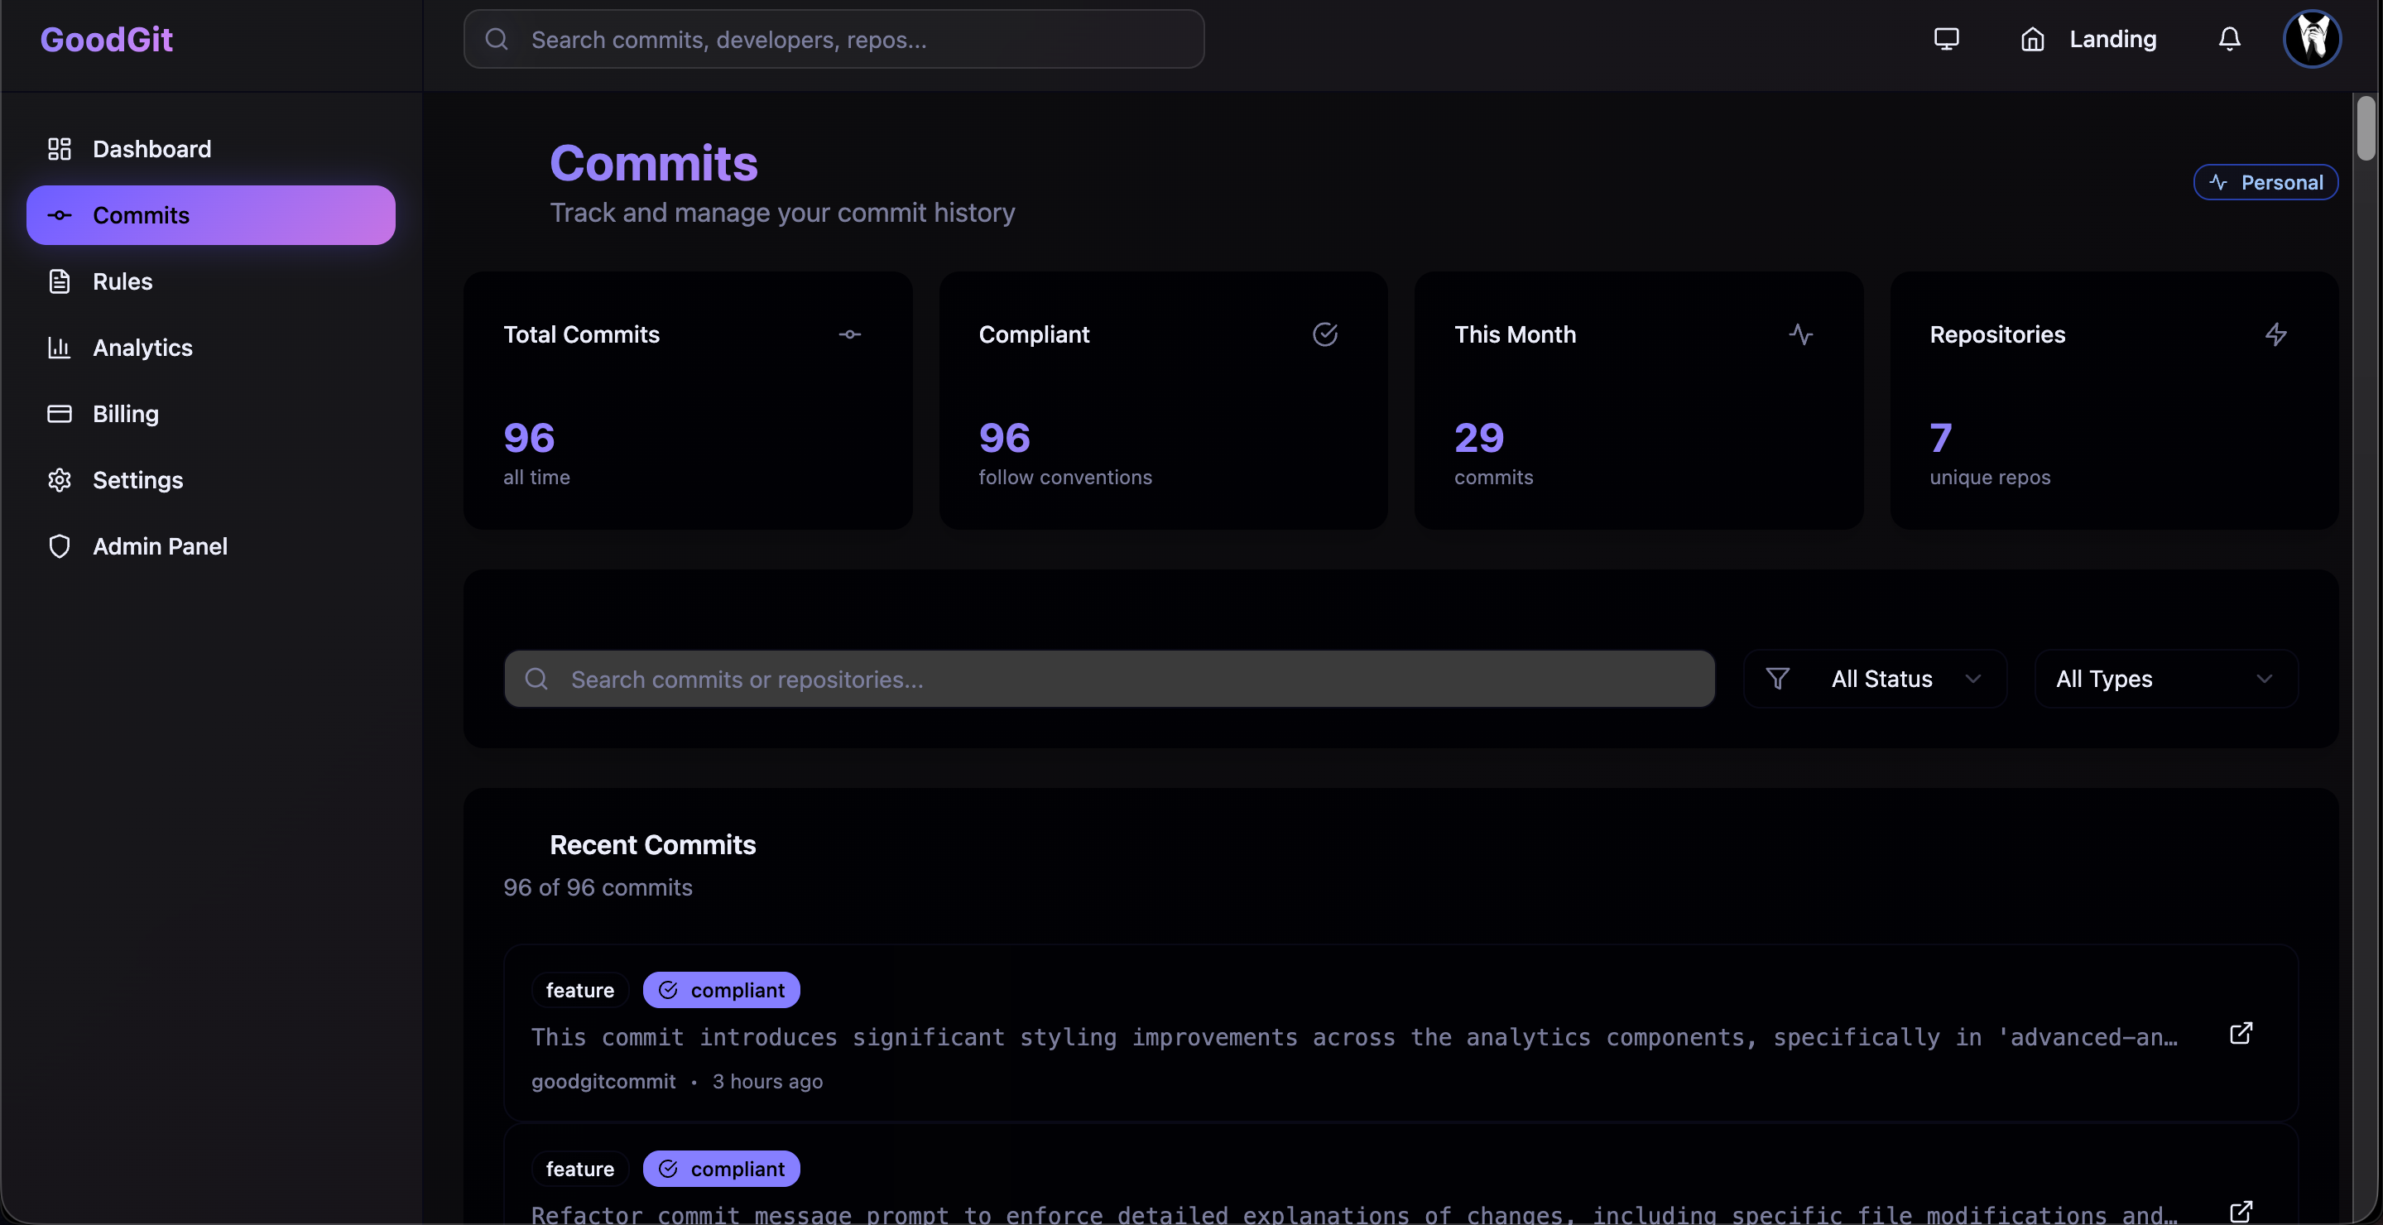
Task: Open notifications bell icon
Action: (2229, 39)
